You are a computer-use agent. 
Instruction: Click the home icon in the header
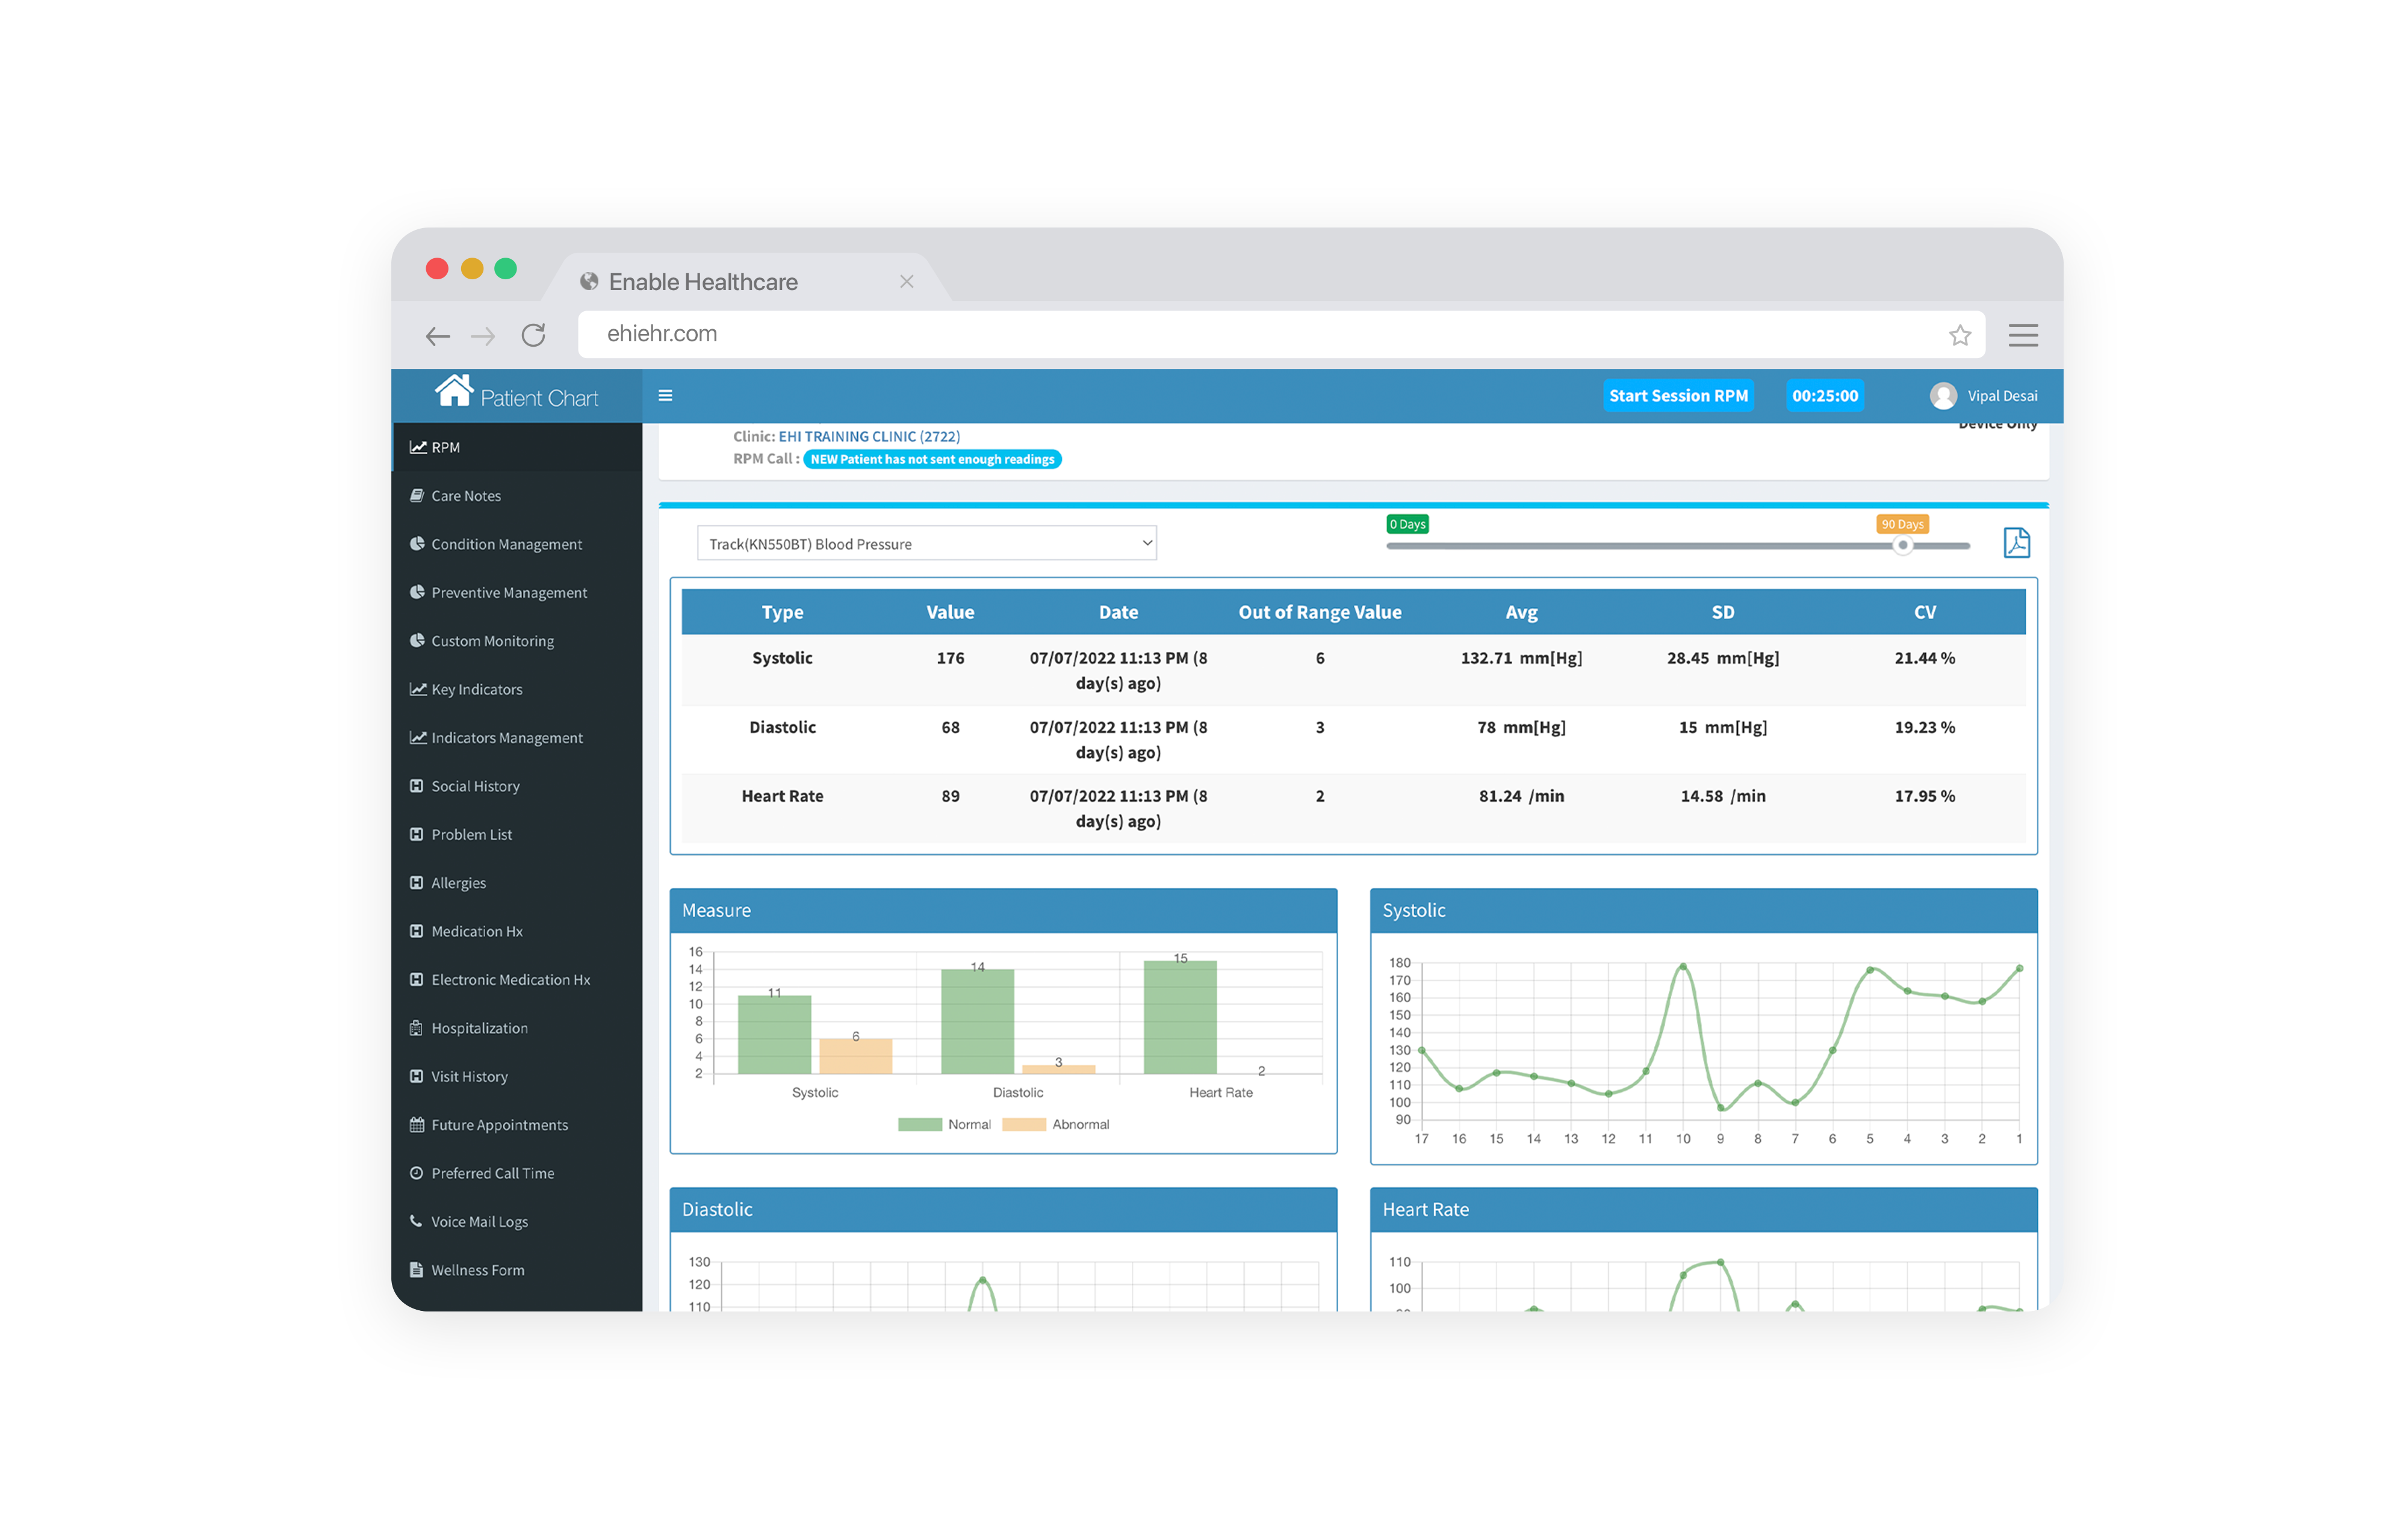coord(456,392)
